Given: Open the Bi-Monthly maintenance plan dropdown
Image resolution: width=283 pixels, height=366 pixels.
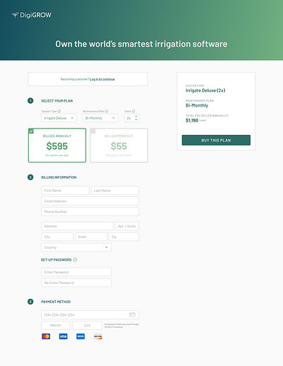Looking at the screenshot, I should point(100,118).
